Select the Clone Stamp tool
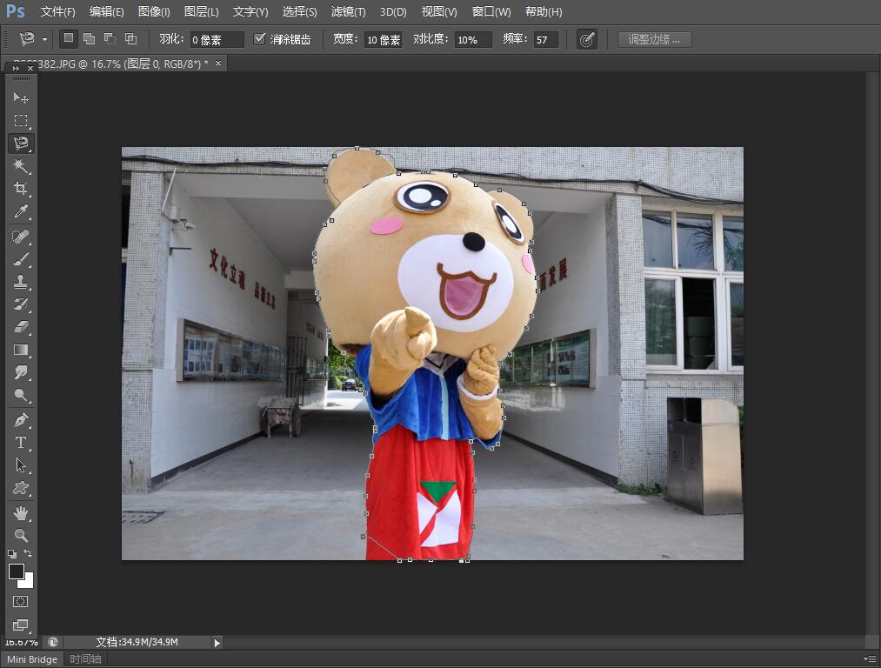This screenshot has height=668, width=881. pyautogui.click(x=21, y=282)
